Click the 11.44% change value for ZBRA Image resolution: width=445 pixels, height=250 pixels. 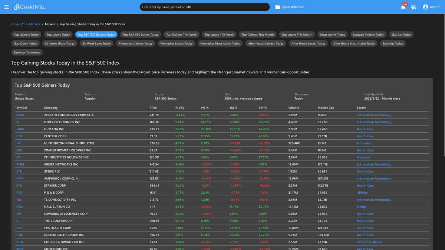coord(180,115)
